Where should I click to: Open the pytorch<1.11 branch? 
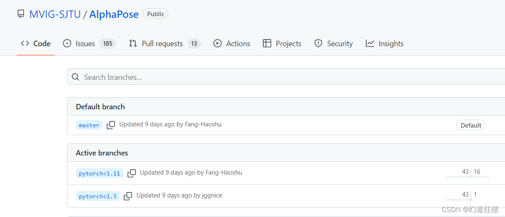(100, 173)
